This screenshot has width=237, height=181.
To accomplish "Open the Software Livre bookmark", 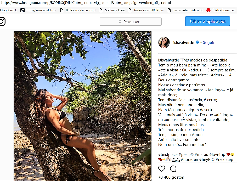I will 115,10.
